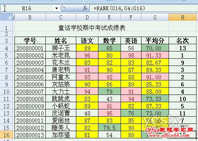
Task: Select column D header
Action: coord(87,17)
